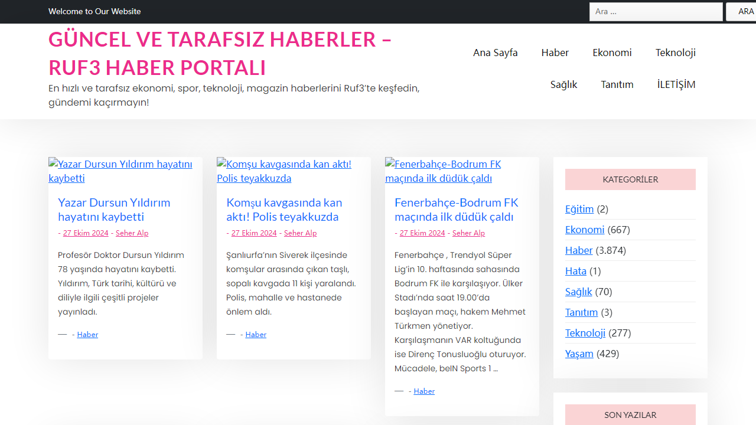Open the Eğitim category
756x425 pixels.
[579, 209]
